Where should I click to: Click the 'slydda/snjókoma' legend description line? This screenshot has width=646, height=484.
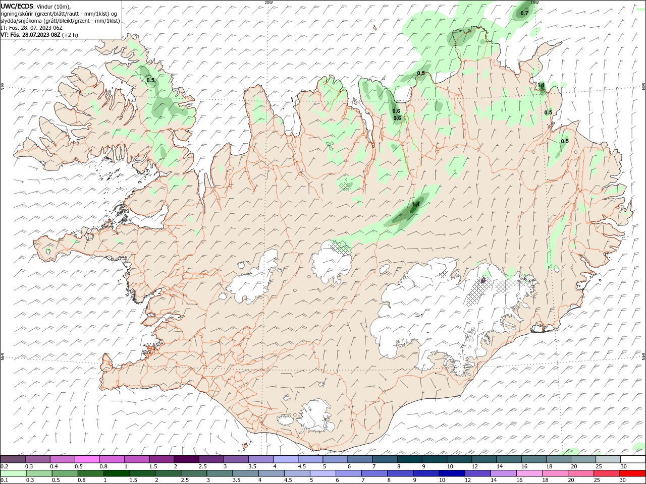click(60, 21)
